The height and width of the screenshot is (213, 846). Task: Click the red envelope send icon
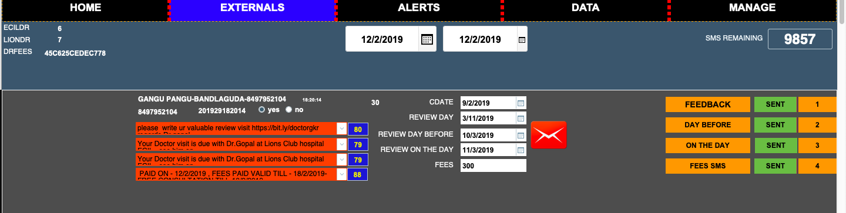point(548,135)
